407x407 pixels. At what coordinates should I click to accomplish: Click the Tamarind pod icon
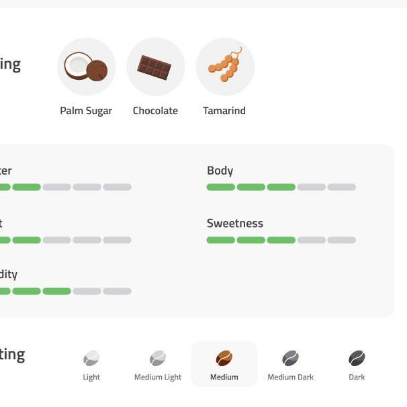point(224,67)
